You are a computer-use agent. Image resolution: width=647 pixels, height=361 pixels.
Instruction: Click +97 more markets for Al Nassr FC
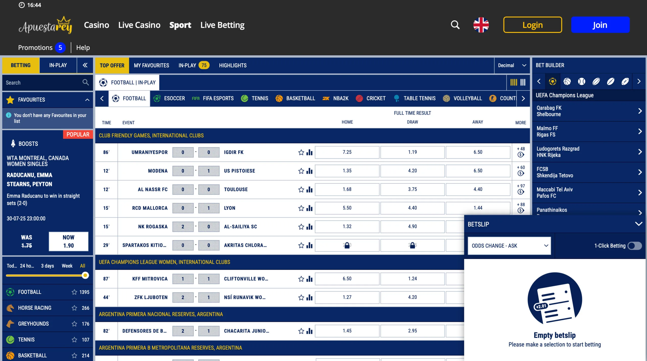(521, 186)
